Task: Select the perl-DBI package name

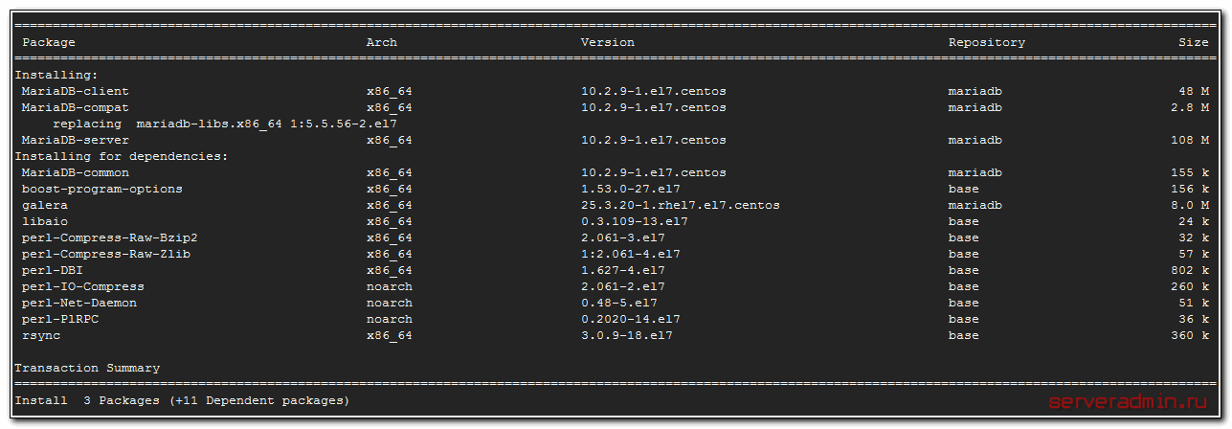Action: coord(52,270)
